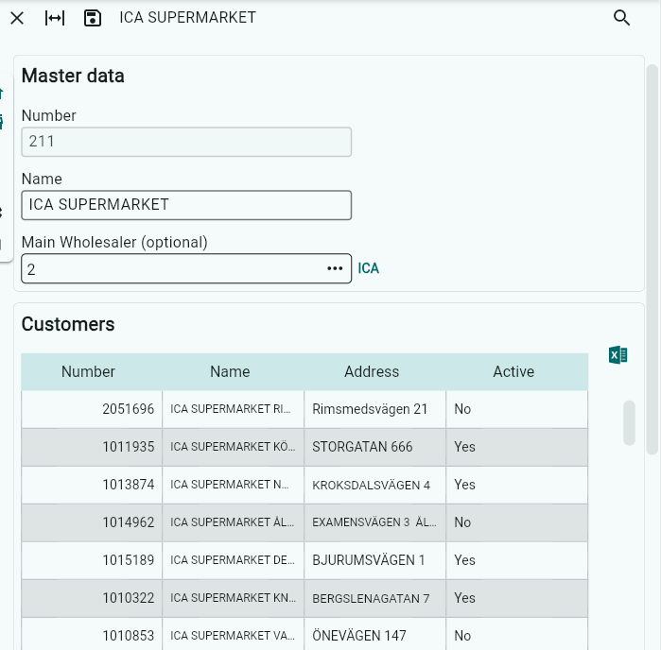Select customer number 1011935

[x=129, y=447]
